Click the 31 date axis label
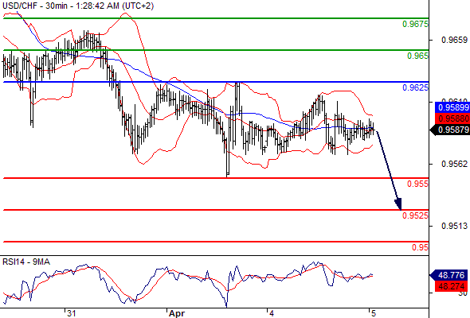Screen dimensions: 470x318 pyautogui.click(x=72, y=313)
